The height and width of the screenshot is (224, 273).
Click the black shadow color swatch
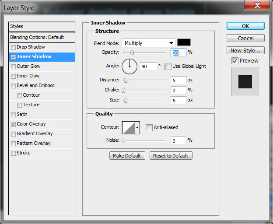point(184,42)
